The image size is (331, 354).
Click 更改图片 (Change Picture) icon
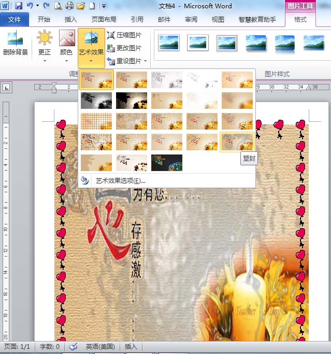pyautogui.click(x=111, y=48)
